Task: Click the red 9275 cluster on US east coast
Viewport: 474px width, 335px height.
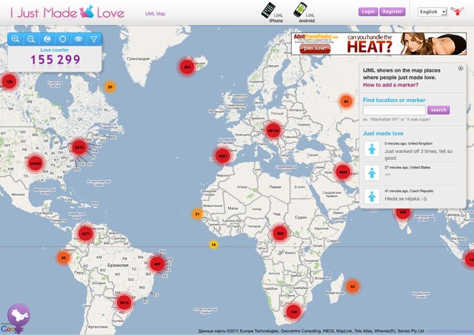Action: [79, 147]
